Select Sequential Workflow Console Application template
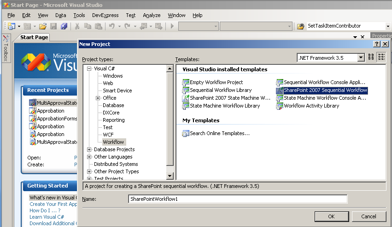This screenshot has width=392, height=227. pos(321,82)
